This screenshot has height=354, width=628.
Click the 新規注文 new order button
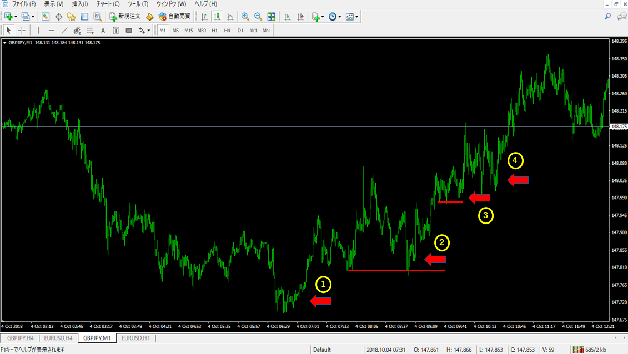[x=125, y=17]
